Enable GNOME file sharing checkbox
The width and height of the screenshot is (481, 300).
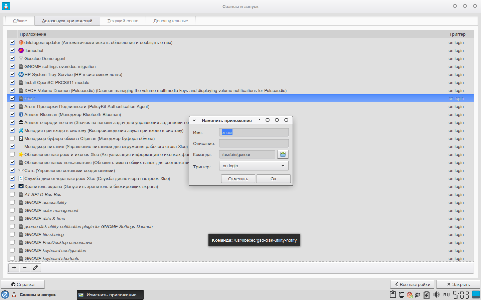(12, 235)
